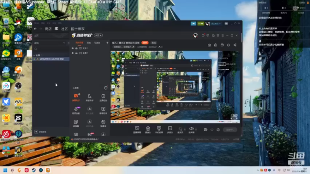Open the 社区 tab in Steam
The width and height of the screenshot is (310, 174).
[64, 29]
